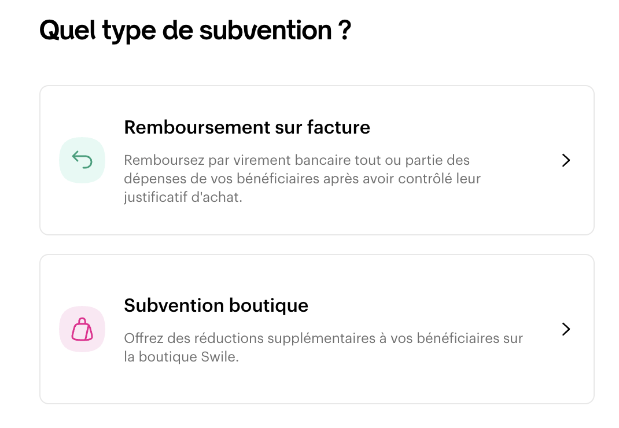The height and width of the screenshot is (428, 619).
Task: Click the word 'boutique' in second card title
Action: pos(268,306)
